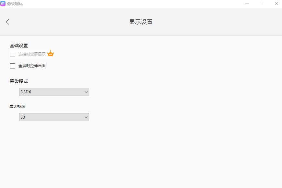
Task: Click the back arrow to leave display settings
Action: click(7, 22)
